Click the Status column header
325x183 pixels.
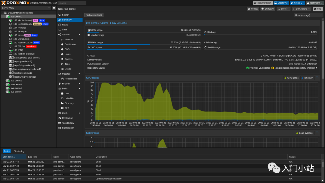coord(304,157)
